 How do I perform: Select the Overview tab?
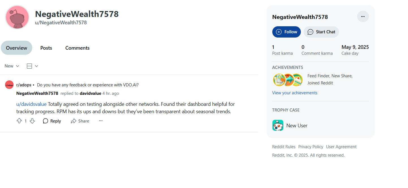[x=16, y=48]
